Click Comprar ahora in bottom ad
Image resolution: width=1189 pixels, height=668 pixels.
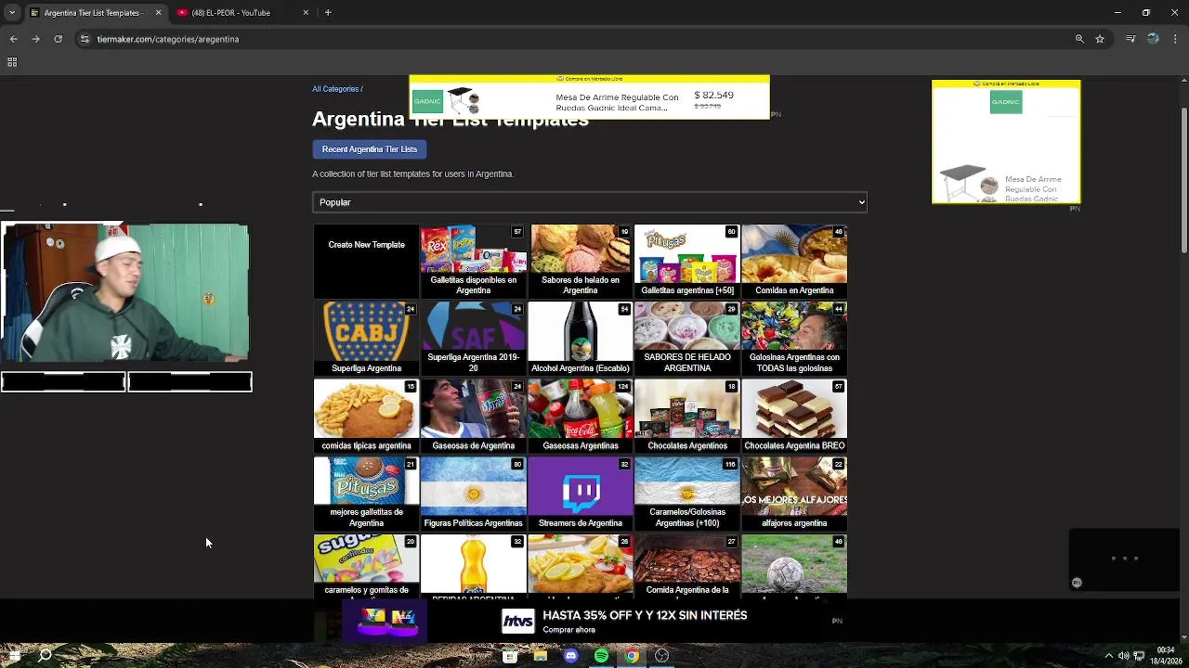[568, 630]
